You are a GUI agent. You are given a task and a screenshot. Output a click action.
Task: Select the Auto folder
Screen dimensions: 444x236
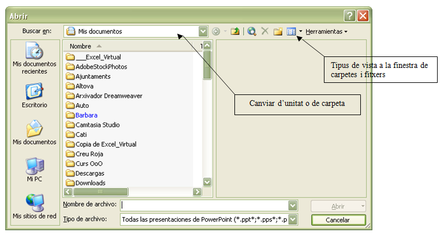tap(77, 105)
